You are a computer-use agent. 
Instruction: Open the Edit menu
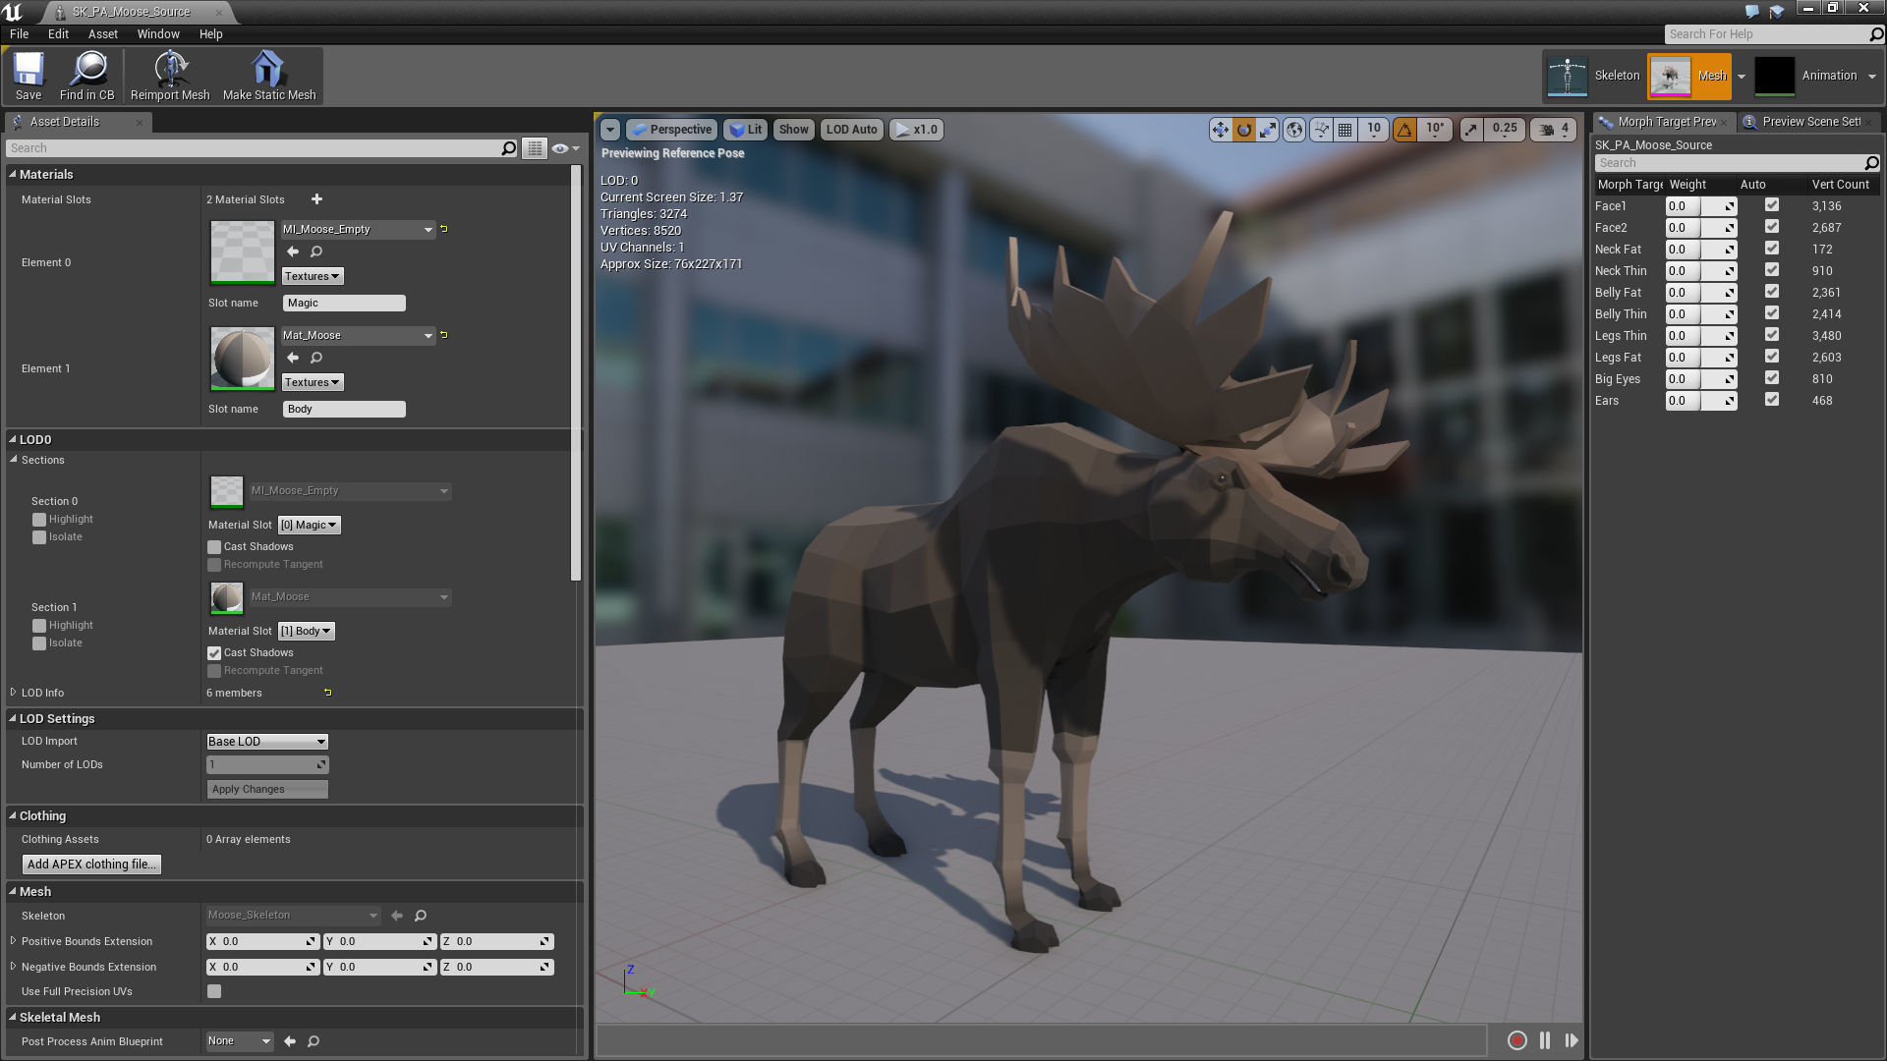click(x=58, y=33)
